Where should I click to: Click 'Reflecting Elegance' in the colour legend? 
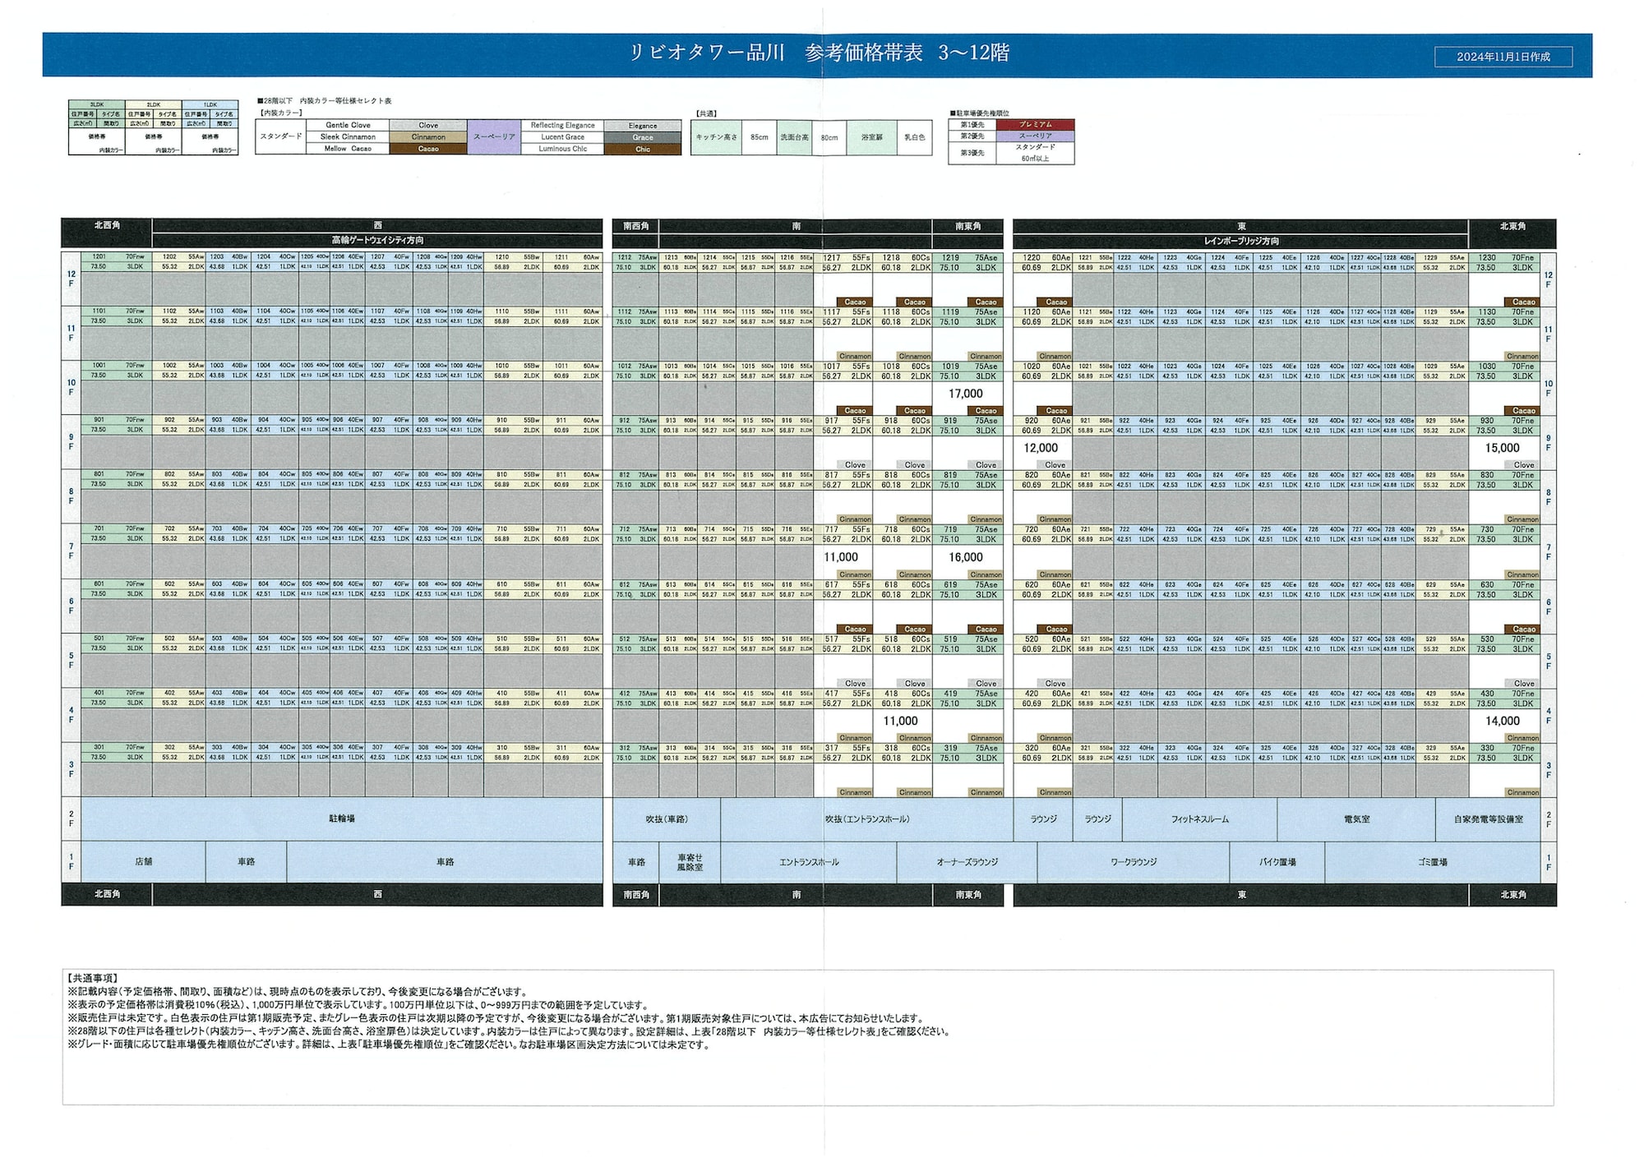click(x=563, y=125)
